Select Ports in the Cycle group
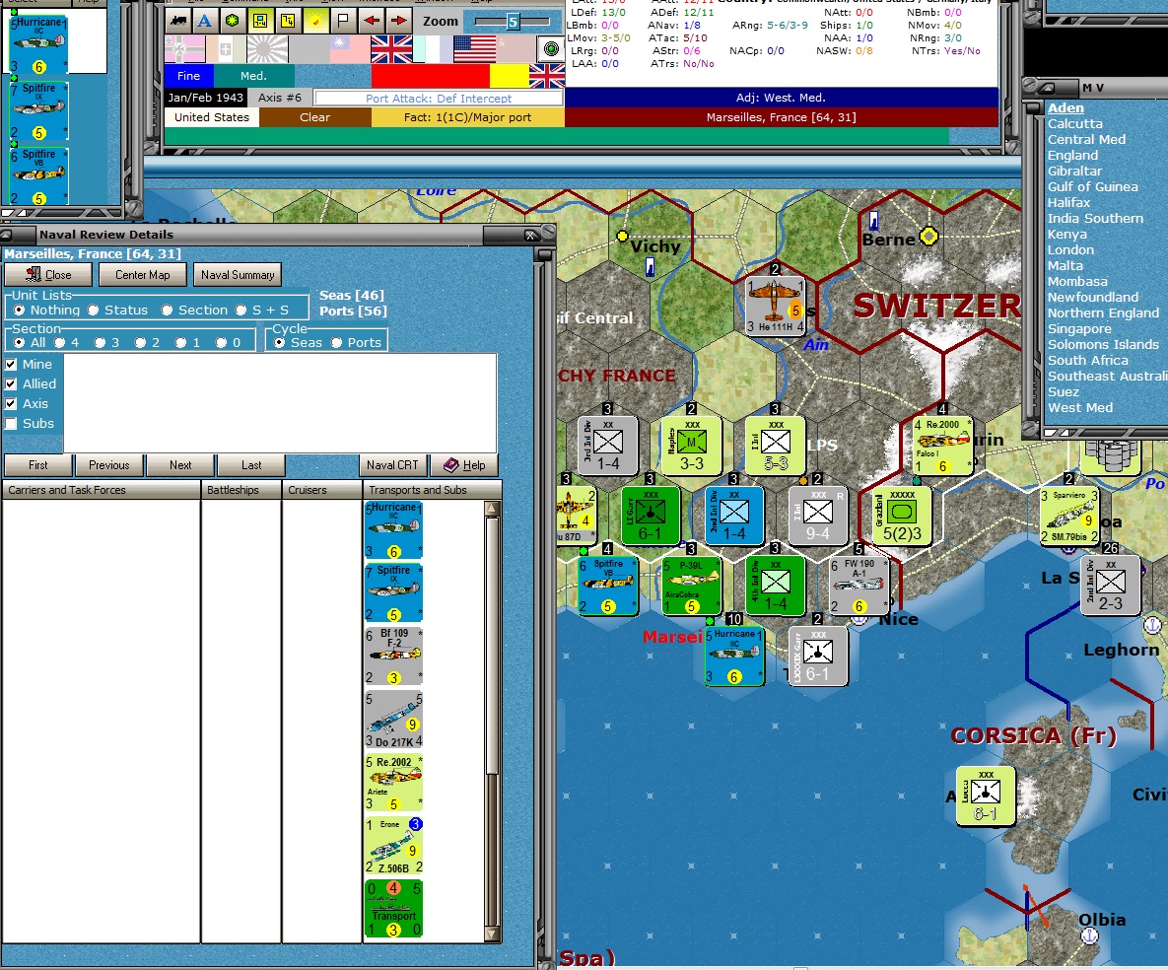The image size is (1168, 970). point(356,343)
